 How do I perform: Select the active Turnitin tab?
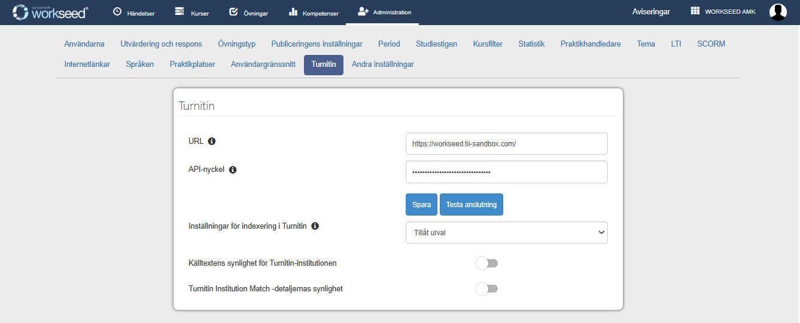324,64
